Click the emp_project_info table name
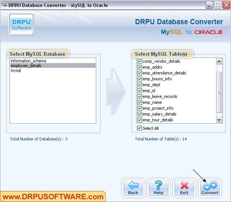 point(158,108)
